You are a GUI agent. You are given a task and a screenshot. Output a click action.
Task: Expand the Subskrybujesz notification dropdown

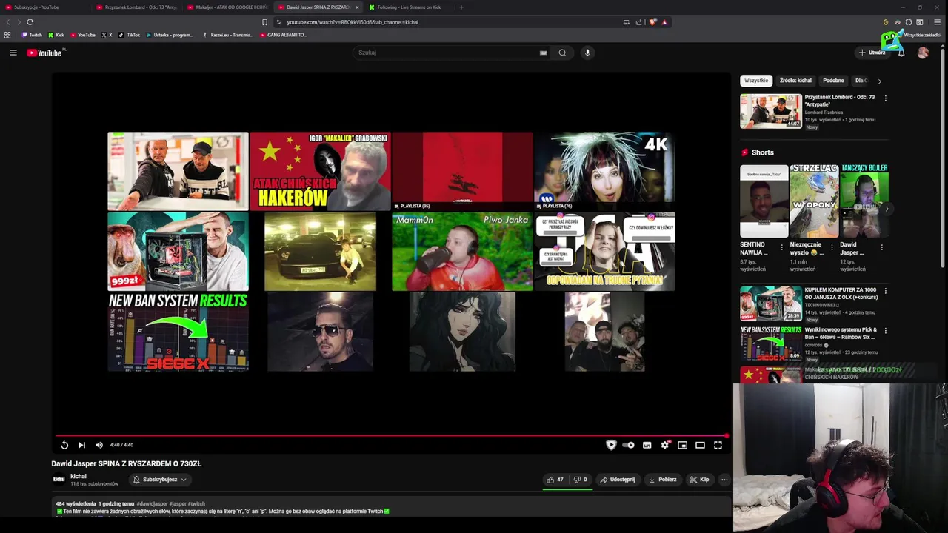159,480
